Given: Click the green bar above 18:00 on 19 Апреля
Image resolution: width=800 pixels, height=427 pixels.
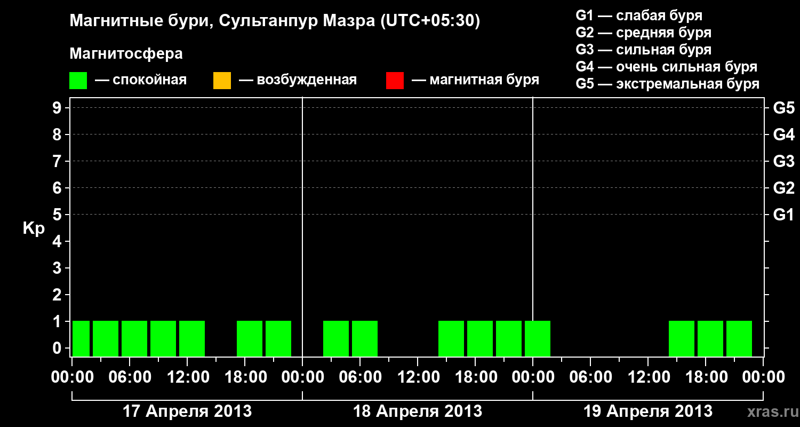Looking at the screenshot, I should coord(710,338).
